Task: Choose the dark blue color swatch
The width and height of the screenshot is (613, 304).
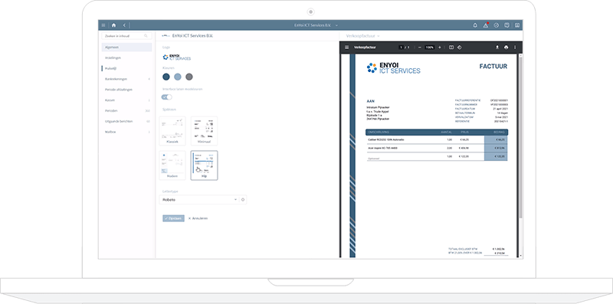Action: pos(166,77)
